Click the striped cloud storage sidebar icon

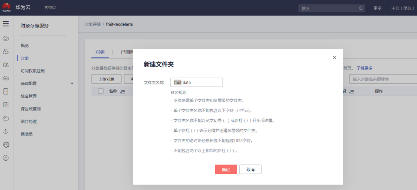(x=6, y=78)
